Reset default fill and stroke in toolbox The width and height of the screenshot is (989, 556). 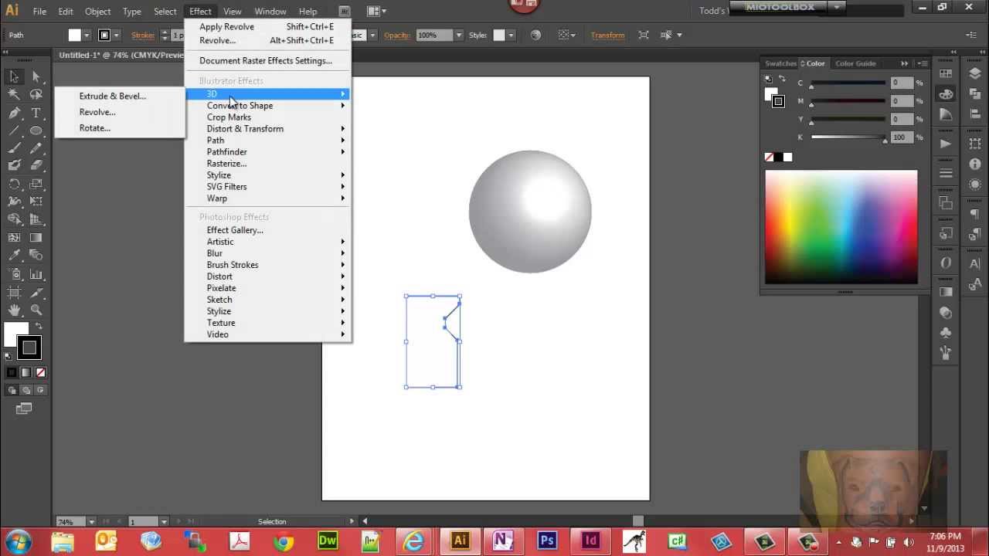tap(8, 356)
